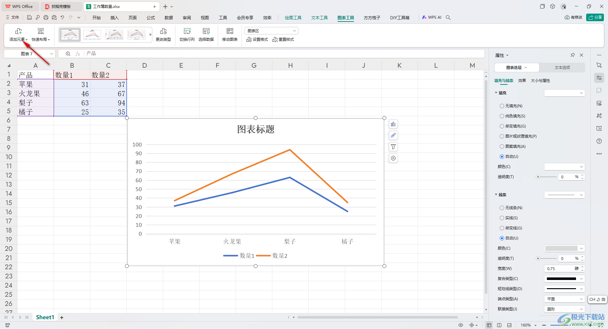Pin the Properties panel

(x=573, y=55)
